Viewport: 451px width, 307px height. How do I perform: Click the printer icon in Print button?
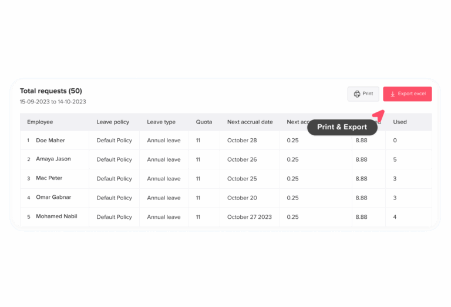357,94
